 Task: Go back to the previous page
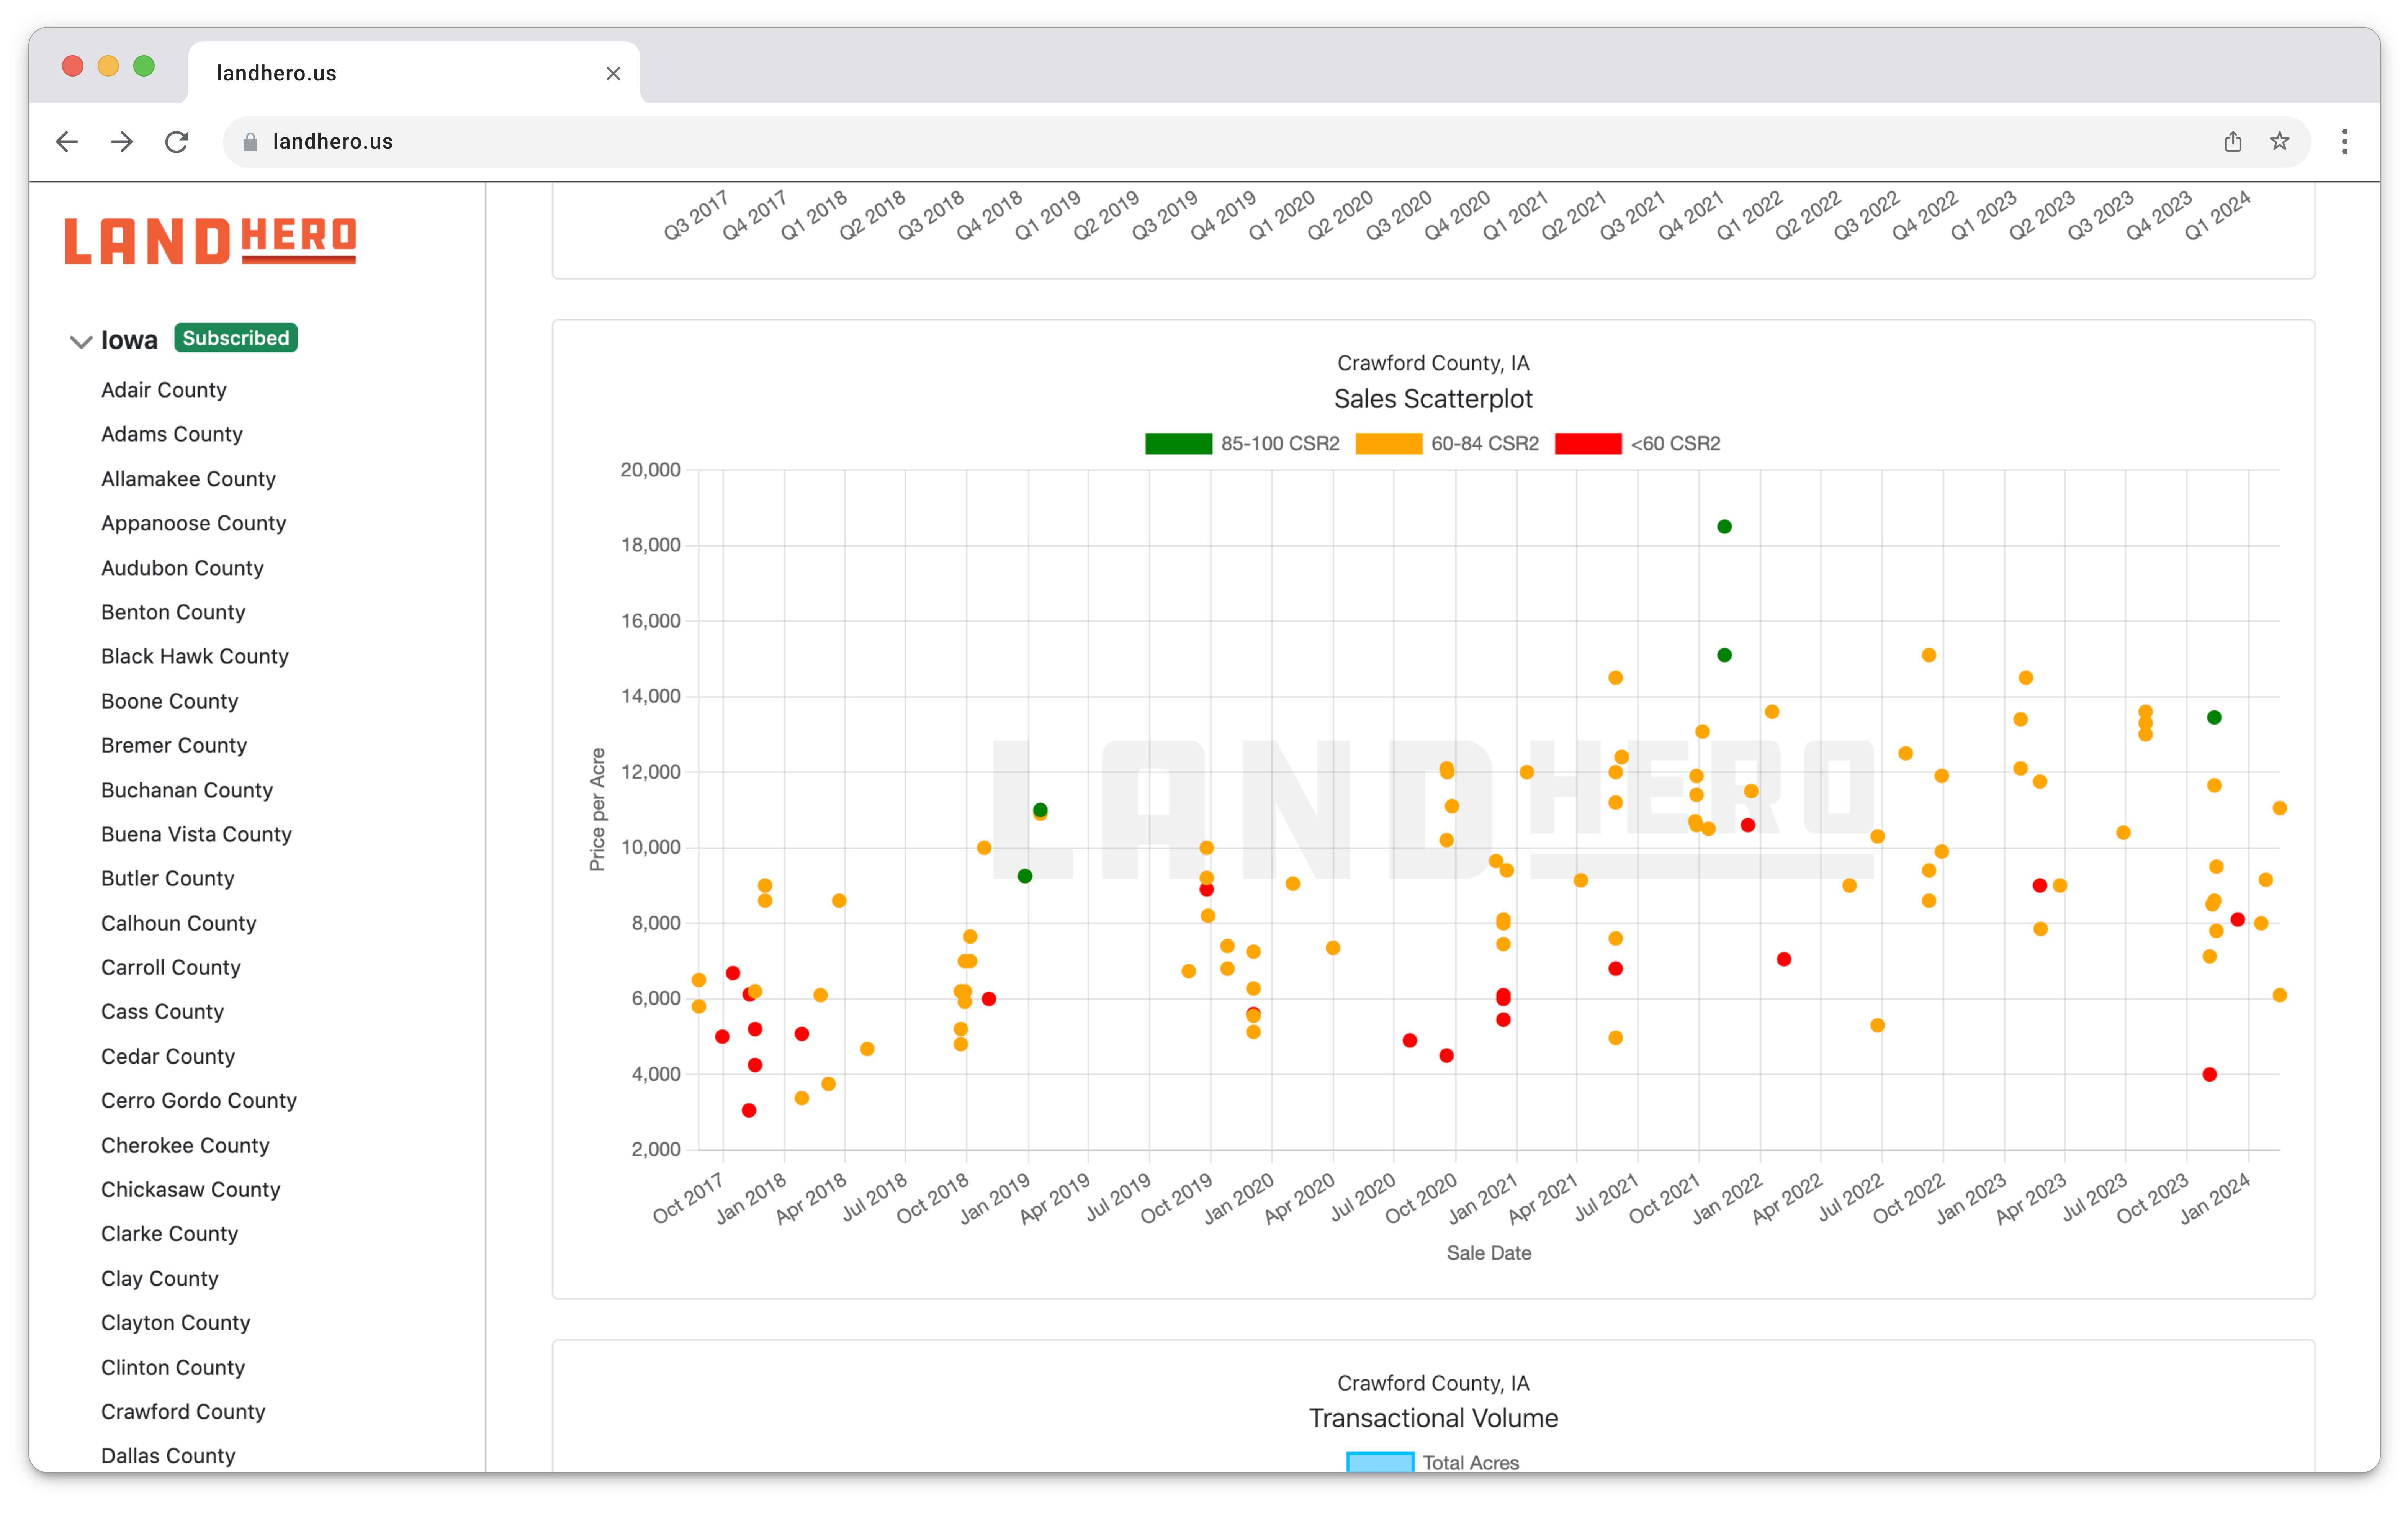pos(67,142)
